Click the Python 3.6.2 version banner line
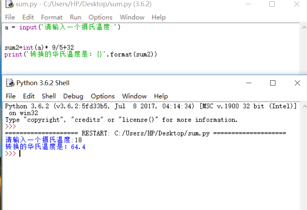Viewport: 307px width, 210px height. click(151, 106)
